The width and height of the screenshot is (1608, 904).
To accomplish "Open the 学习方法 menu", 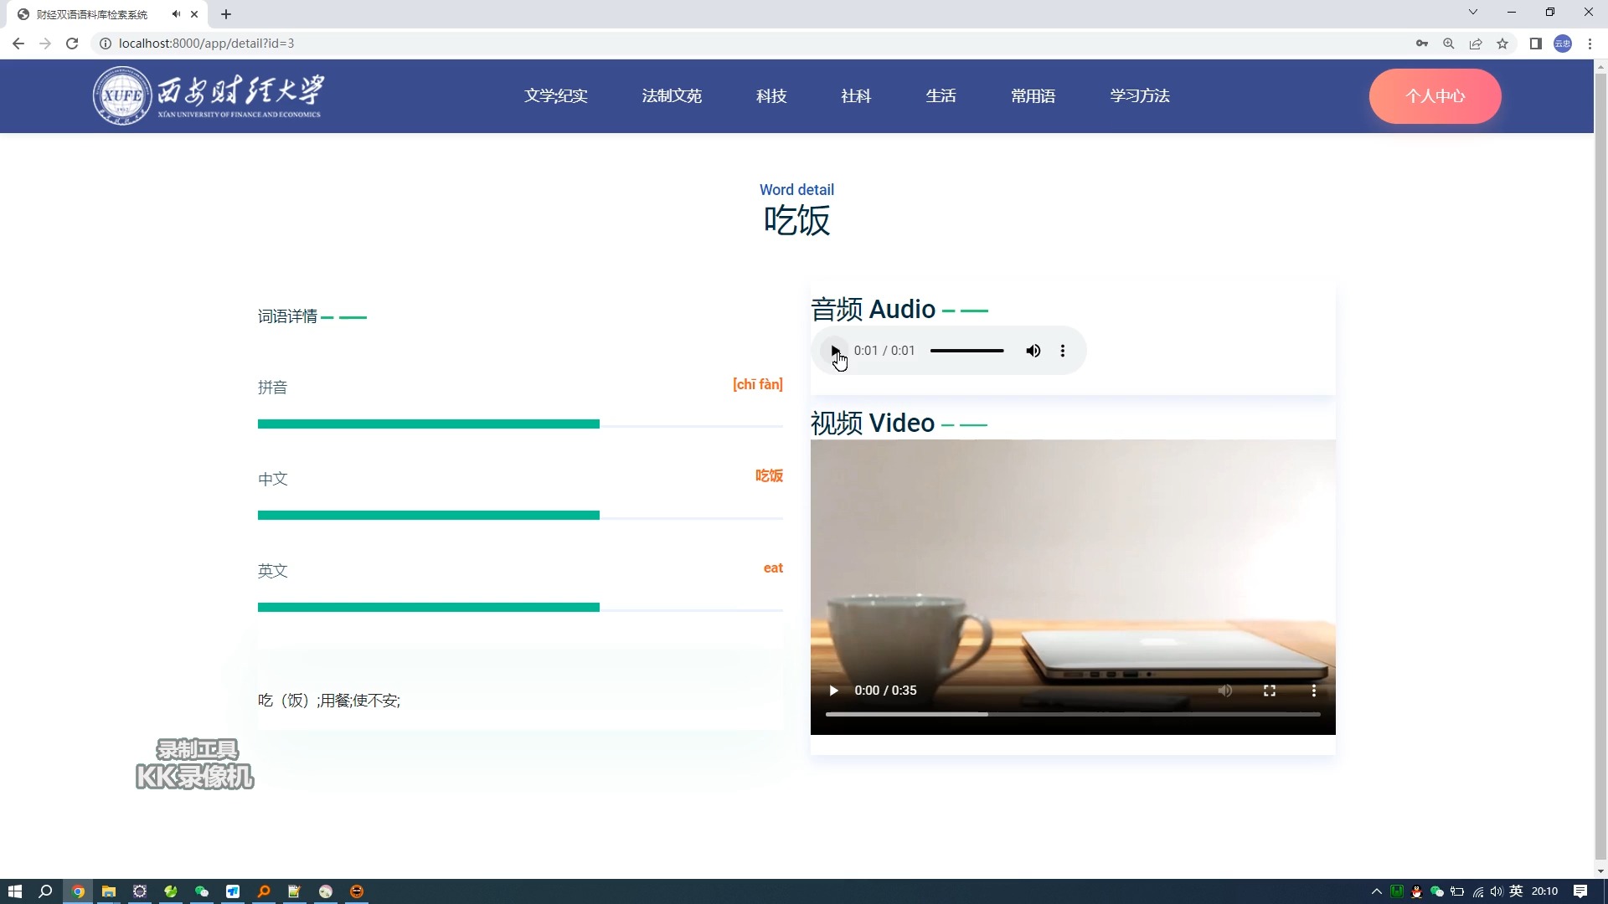I will coord(1141,96).
